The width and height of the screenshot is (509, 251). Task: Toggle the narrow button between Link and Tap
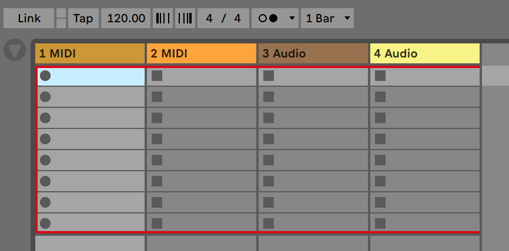pyautogui.click(x=61, y=18)
